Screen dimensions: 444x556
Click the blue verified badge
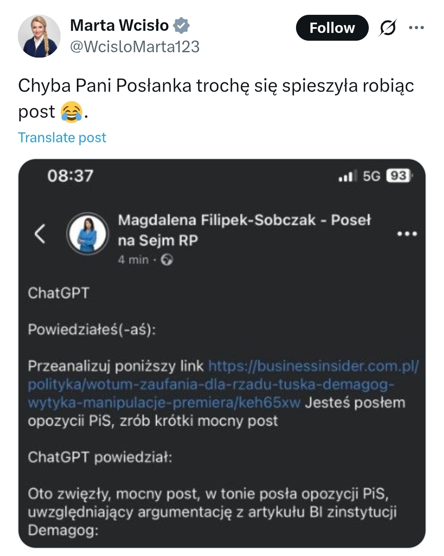point(181,25)
